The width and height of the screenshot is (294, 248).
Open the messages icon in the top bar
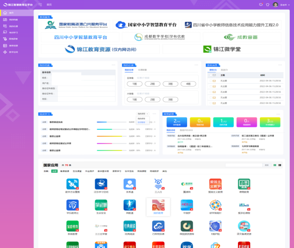261,5
